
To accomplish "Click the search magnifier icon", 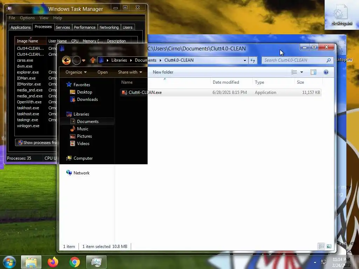I will 328,60.
